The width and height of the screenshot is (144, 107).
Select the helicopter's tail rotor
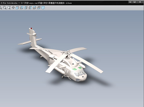pos(32,35)
